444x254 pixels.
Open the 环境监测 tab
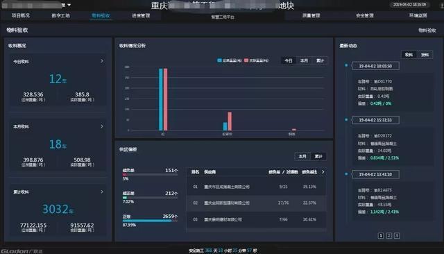pos(418,15)
